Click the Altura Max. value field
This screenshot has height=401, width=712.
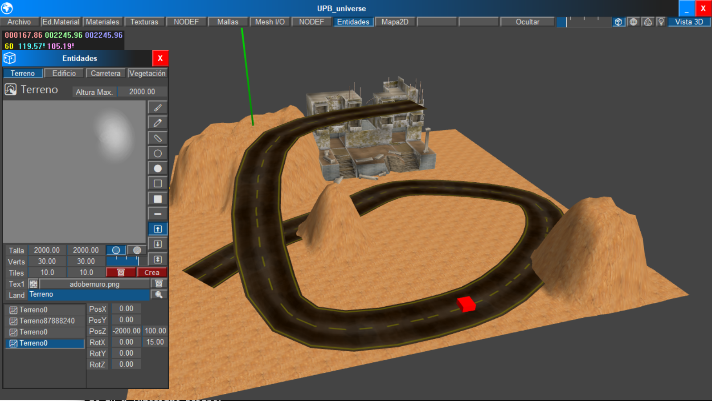142,92
